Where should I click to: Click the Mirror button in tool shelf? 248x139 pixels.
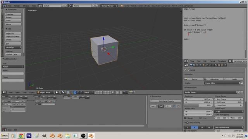(13, 24)
